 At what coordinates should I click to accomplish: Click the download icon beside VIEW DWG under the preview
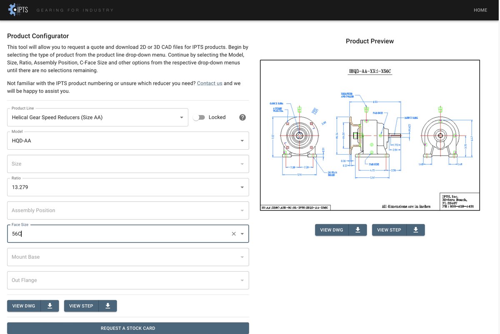pyautogui.click(x=358, y=230)
